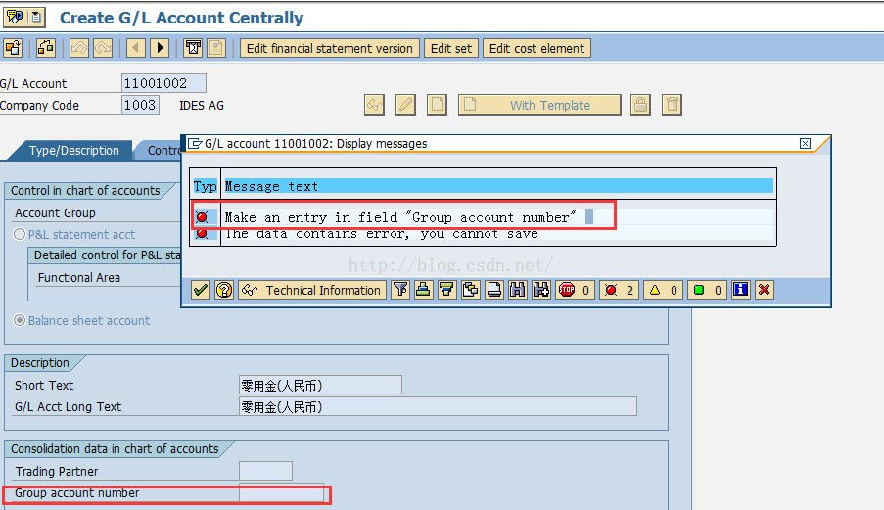This screenshot has width=884, height=510.
Task: Go to the previous G/L account arrow
Action: (x=136, y=48)
